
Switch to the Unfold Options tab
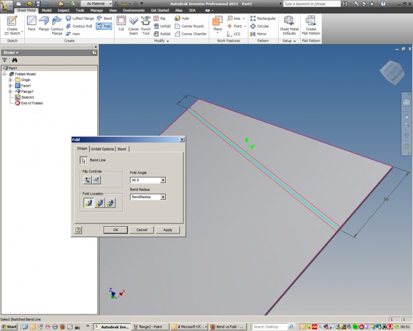(102, 149)
